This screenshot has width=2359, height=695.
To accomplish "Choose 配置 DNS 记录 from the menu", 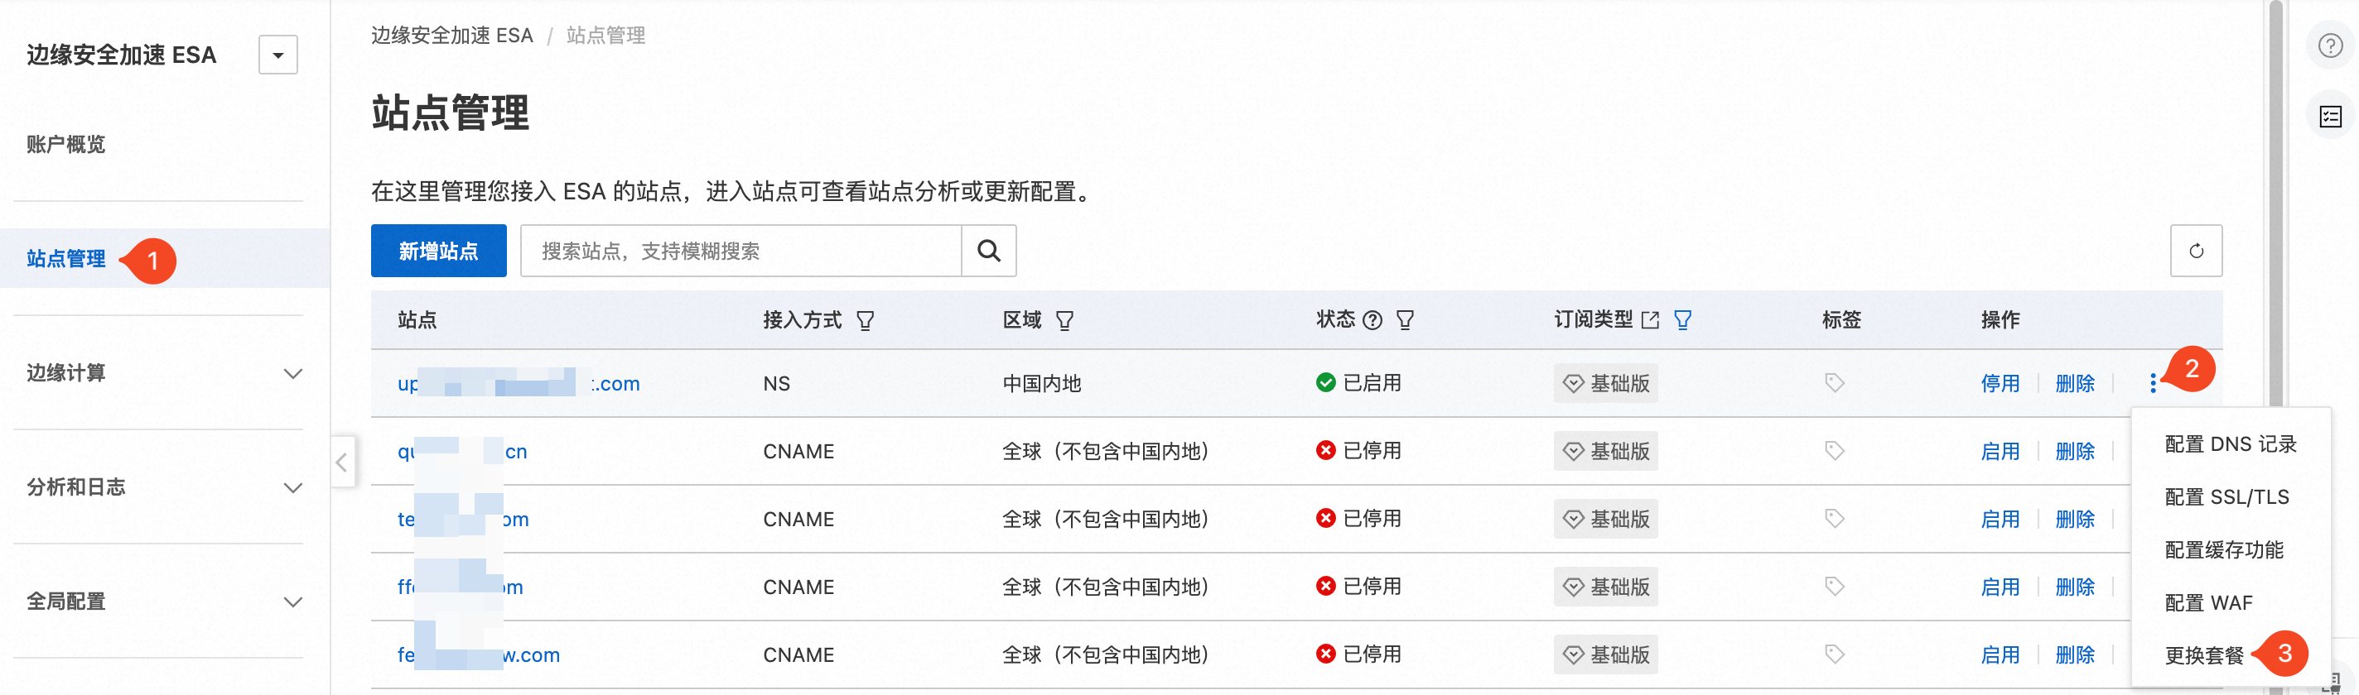I will [2231, 444].
